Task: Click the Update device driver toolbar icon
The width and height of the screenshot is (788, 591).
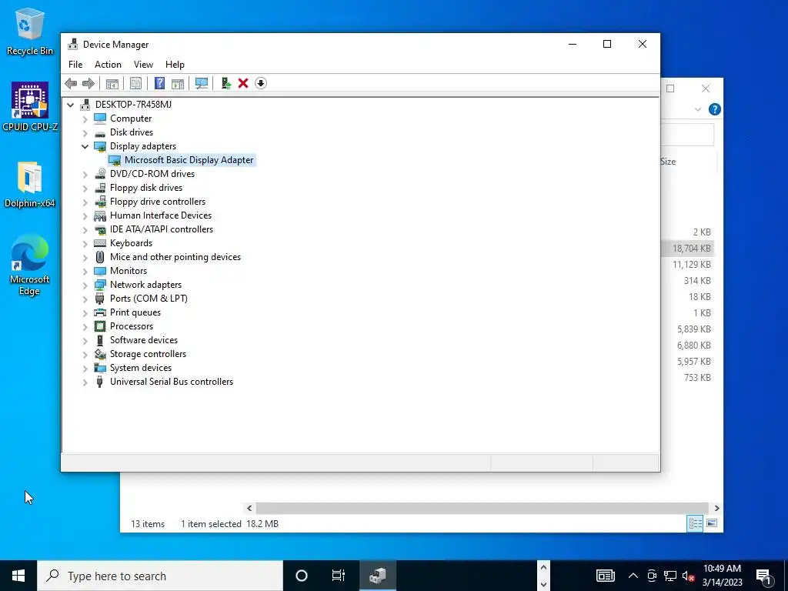Action: point(225,83)
